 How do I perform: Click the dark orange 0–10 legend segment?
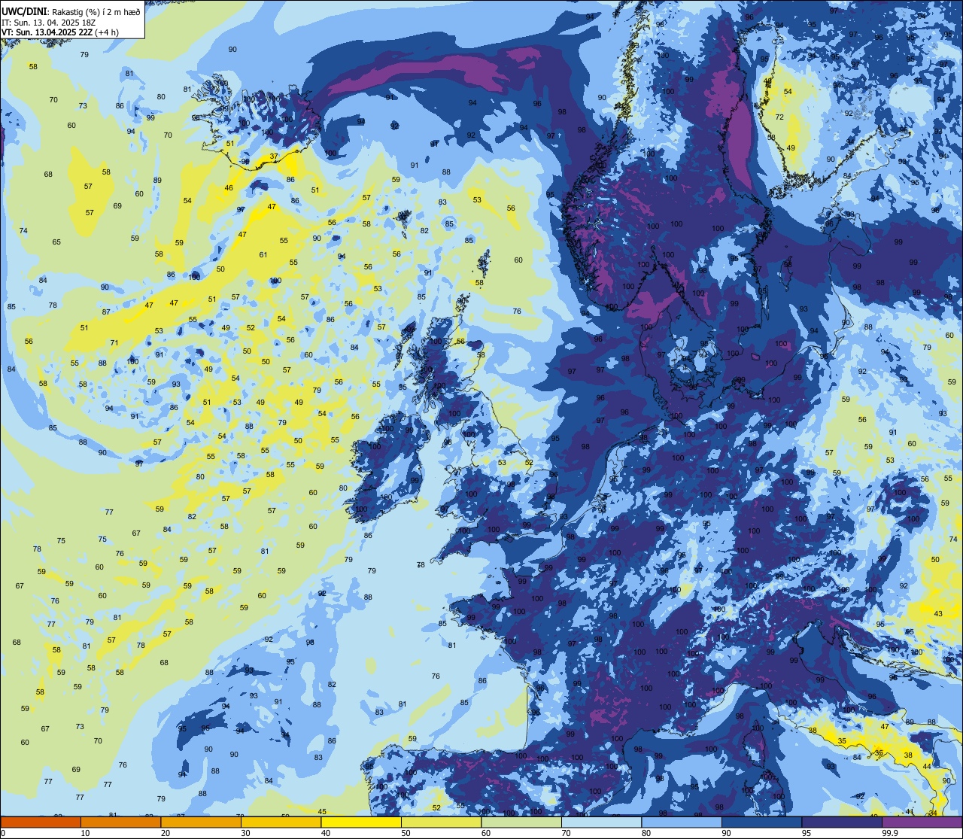pos(41,822)
